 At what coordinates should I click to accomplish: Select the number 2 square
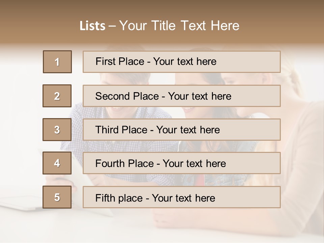pos(57,96)
